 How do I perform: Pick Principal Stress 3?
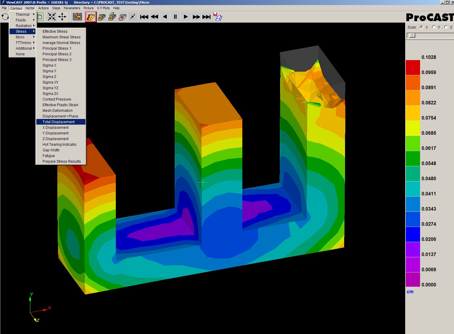click(x=61, y=60)
